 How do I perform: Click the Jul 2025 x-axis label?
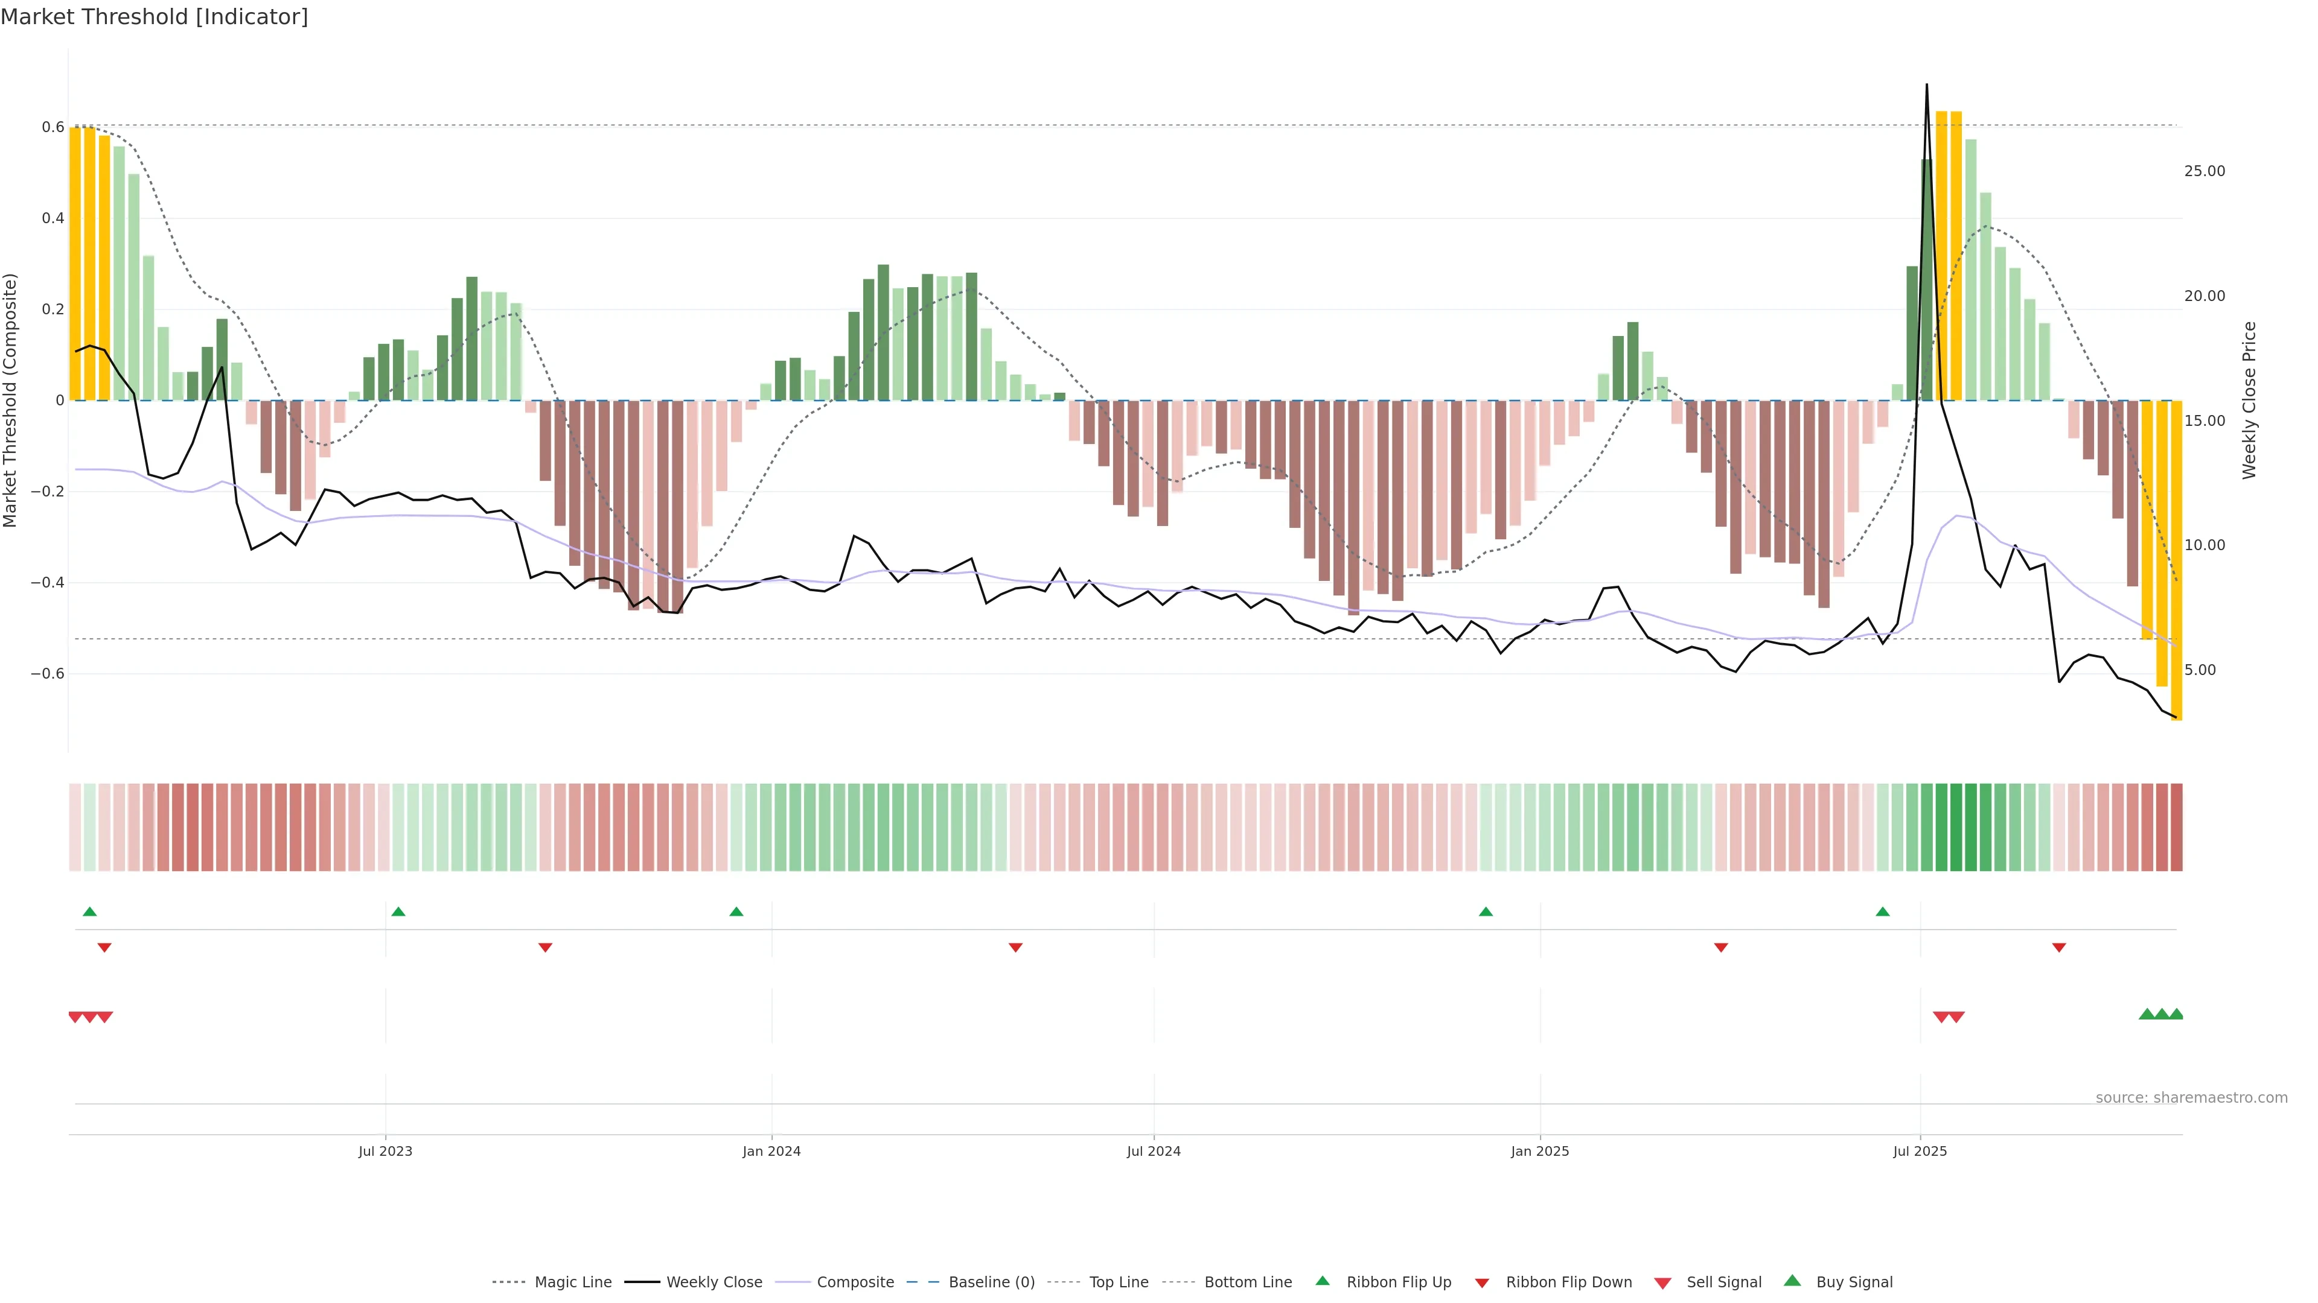click(1920, 1151)
